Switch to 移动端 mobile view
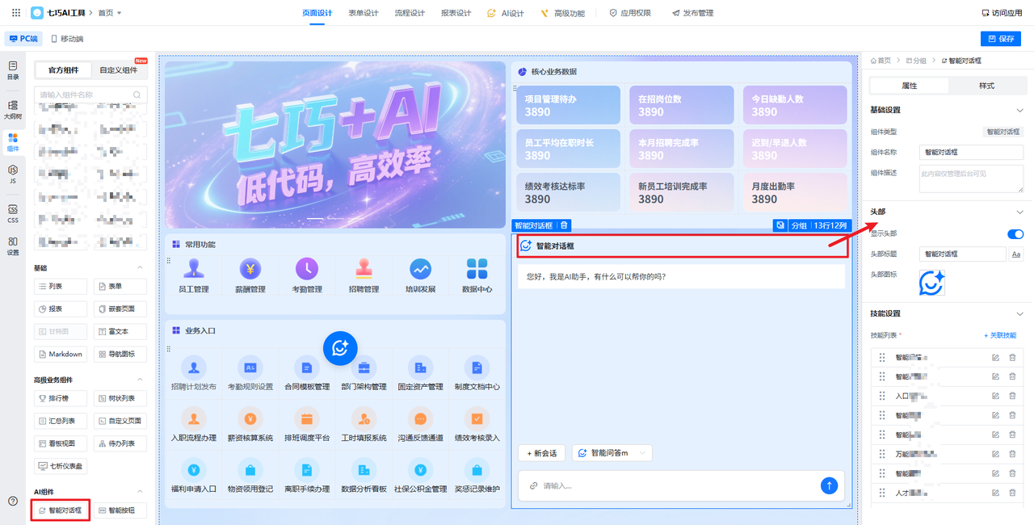 [x=67, y=39]
